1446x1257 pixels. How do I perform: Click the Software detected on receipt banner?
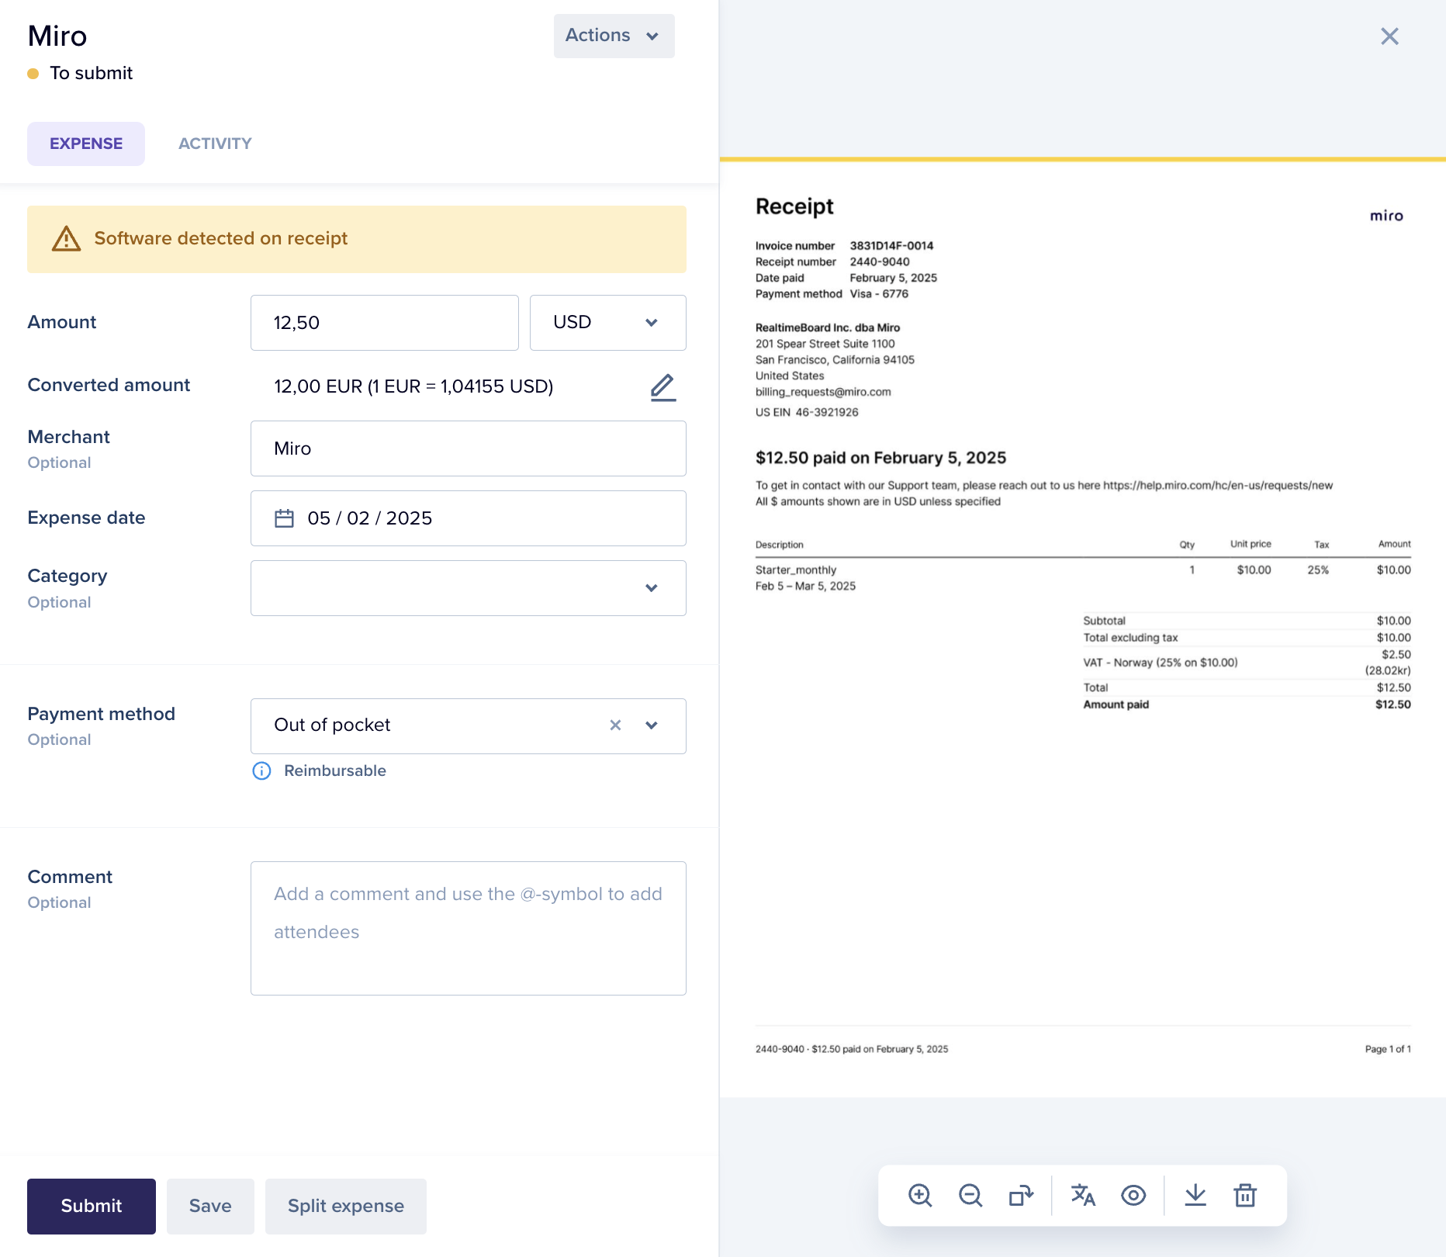pos(357,239)
